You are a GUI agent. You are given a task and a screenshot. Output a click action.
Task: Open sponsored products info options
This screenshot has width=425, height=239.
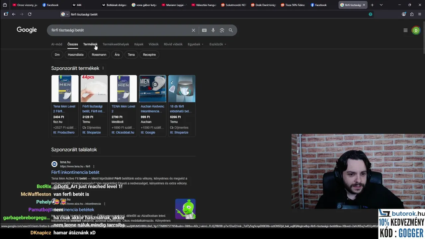[x=103, y=68]
